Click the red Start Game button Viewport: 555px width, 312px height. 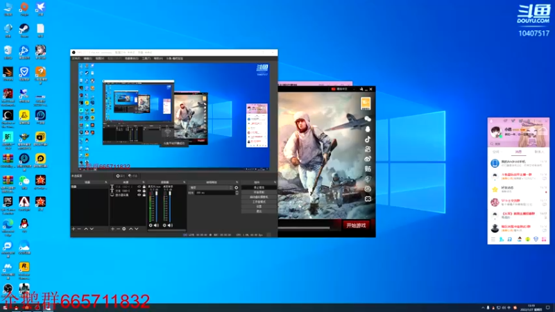(356, 225)
